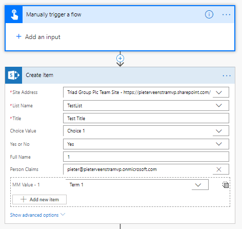Select the Create item card title
242x229 pixels.
click(x=39, y=75)
